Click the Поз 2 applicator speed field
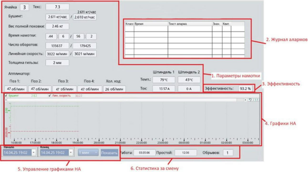Screen dimensions: 308x172 click(40, 89)
